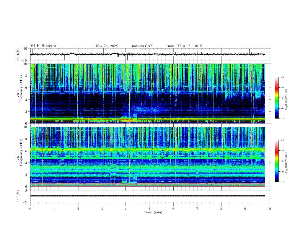Click time axis tick label "5"
This screenshot has width=303, height=234.
(150, 209)
